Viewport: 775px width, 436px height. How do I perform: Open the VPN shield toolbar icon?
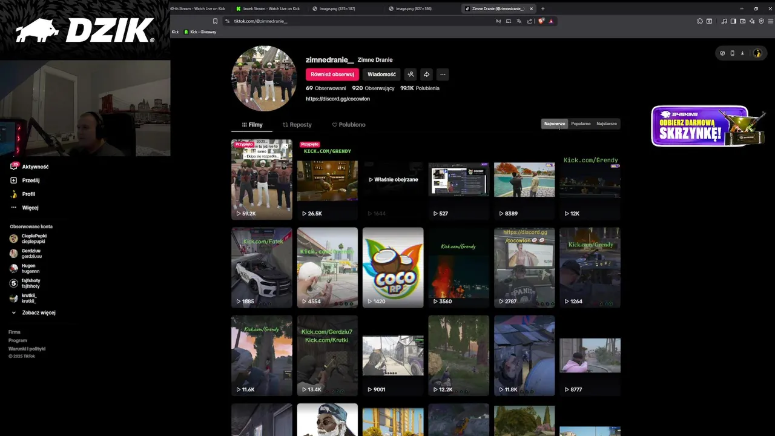[761, 21]
